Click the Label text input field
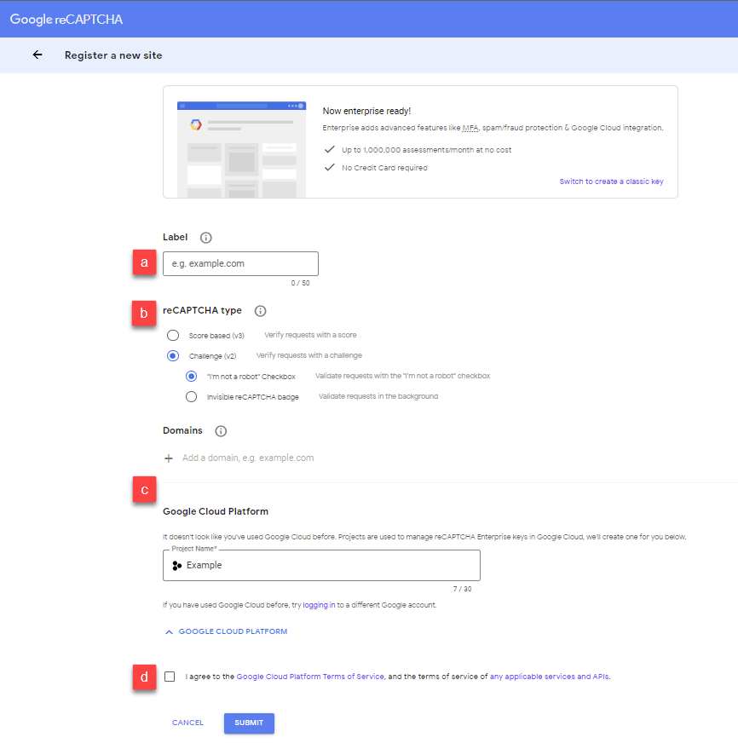 pos(239,263)
